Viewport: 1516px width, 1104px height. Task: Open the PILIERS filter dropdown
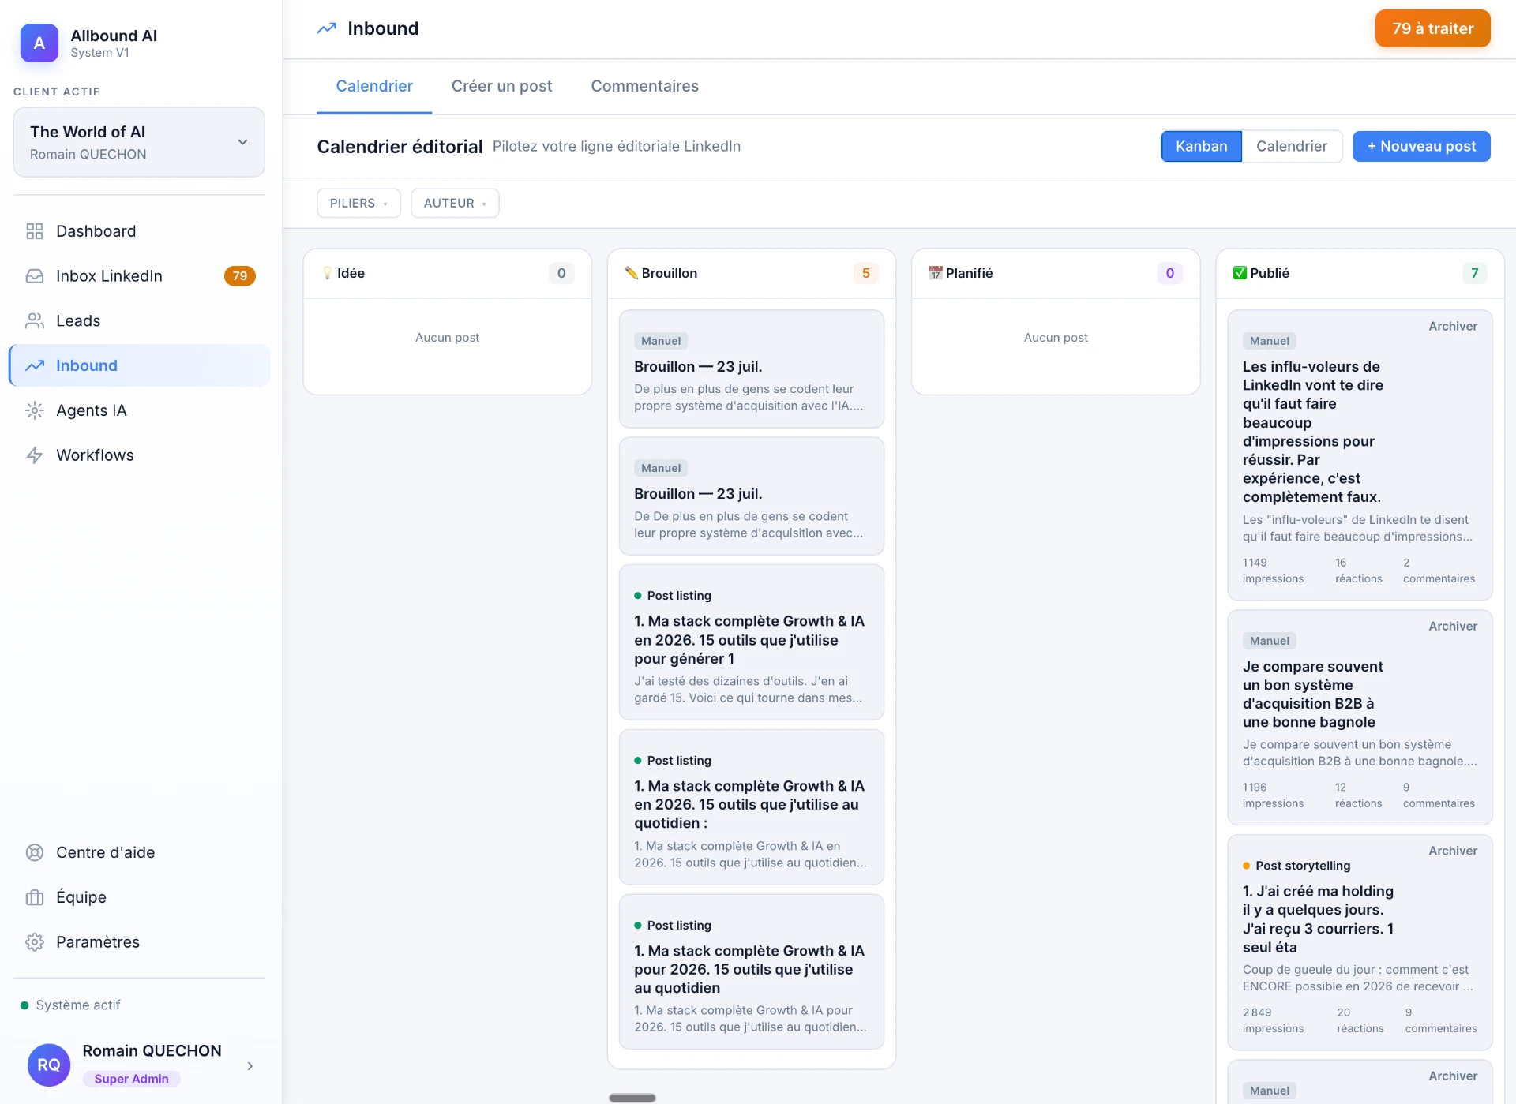click(x=358, y=203)
